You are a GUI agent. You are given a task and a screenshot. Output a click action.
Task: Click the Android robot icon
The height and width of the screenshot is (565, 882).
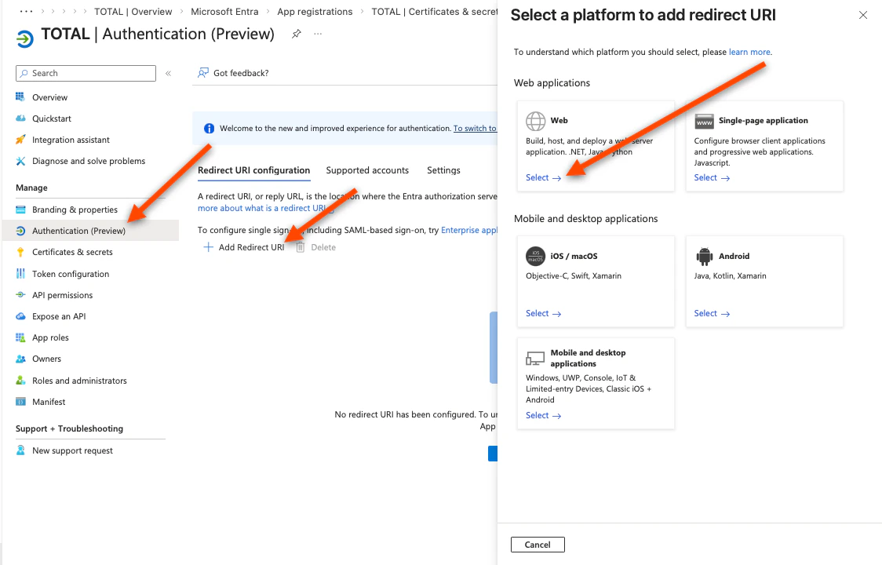704,256
